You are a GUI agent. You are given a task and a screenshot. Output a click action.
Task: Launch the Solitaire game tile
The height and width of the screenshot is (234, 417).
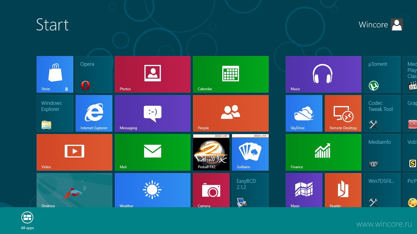250,152
